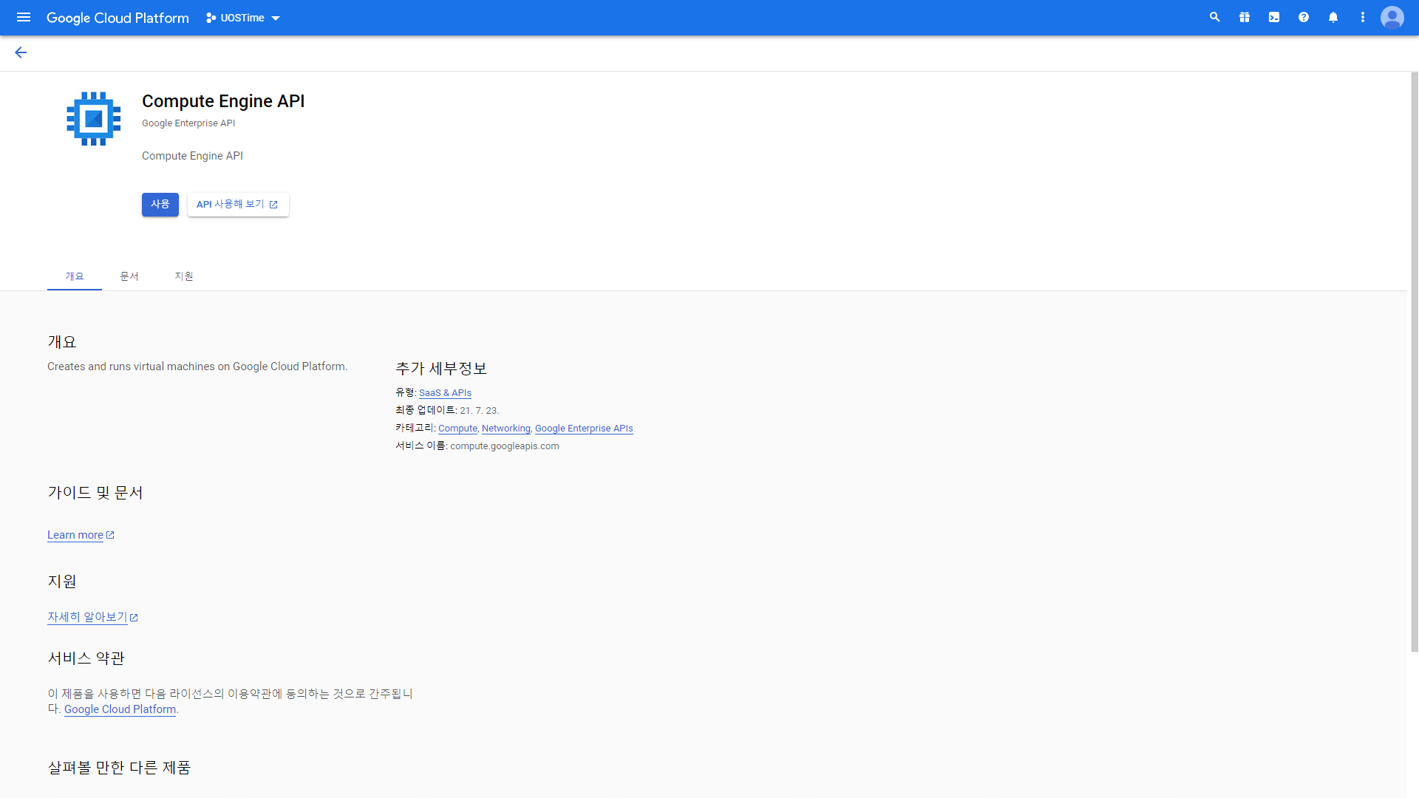The image size is (1419, 798).
Task: Open the UOSTime project selector dropdown
Action: click(243, 18)
